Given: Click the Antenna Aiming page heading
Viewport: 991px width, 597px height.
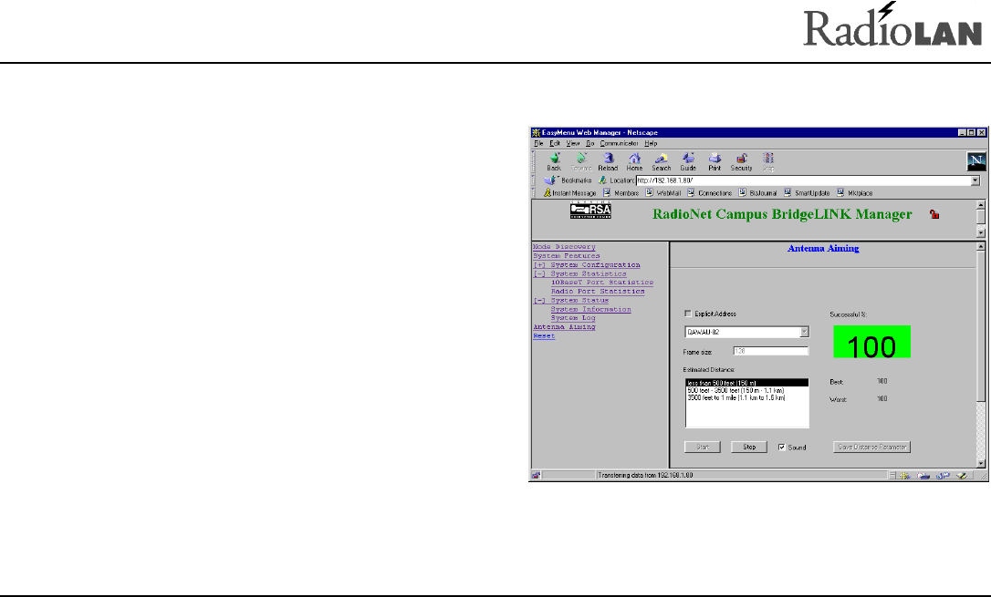Looking at the screenshot, I should coord(823,248).
